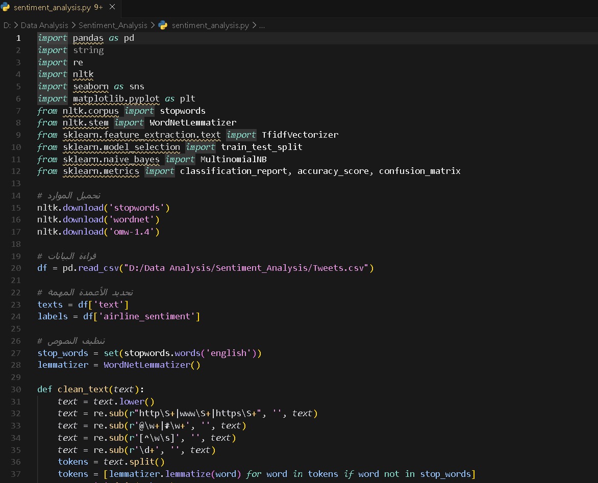598x483 pixels.
Task: Expand the breadcrumb ellipsis symbol list
Action: tap(262, 25)
